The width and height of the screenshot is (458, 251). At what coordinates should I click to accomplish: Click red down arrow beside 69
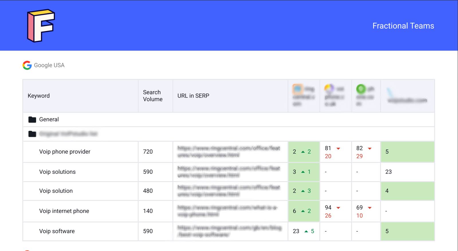(370, 208)
